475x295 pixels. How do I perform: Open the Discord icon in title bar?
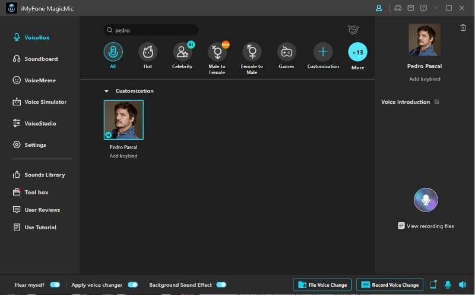coord(398,8)
